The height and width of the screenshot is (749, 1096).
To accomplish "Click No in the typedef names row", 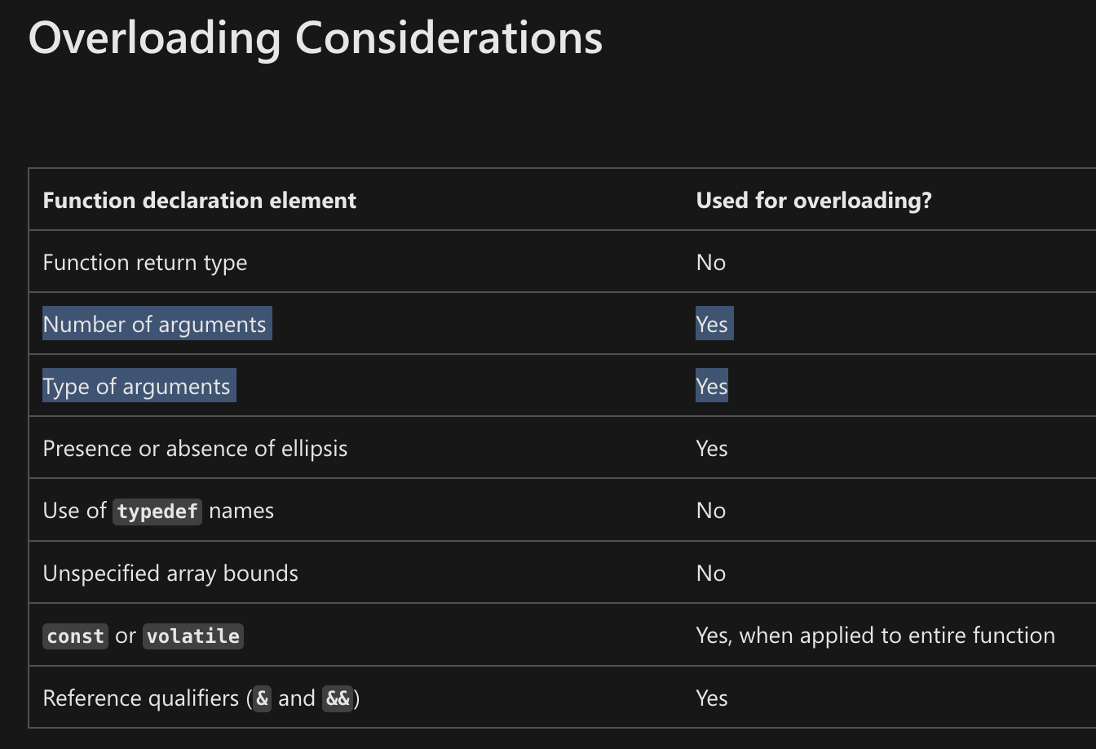I will (711, 511).
